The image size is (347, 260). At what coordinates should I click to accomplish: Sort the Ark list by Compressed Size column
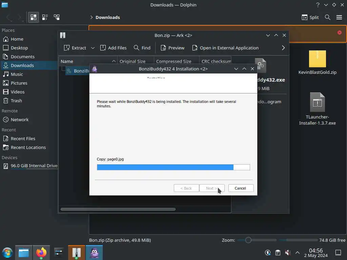(x=176, y=62)
